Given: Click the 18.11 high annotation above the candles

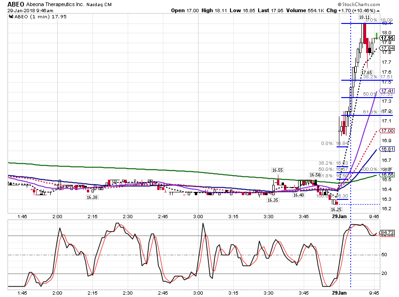Looking at the screenshot, I should coord(364,17).
